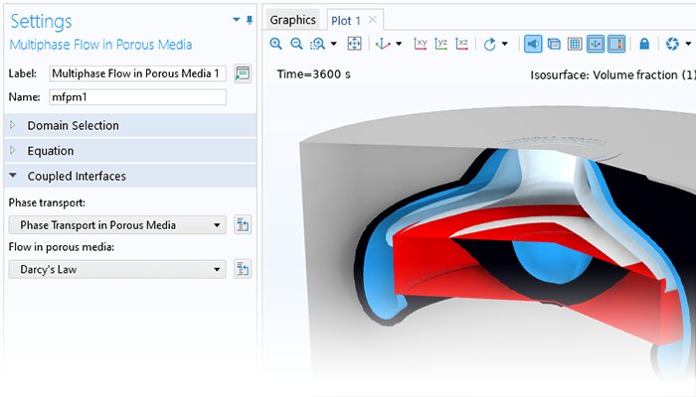Open the Flow in porous media dropdown
The height and width of the screenshot is (397, 696).
pyautogui.click(x=117, y=269)
